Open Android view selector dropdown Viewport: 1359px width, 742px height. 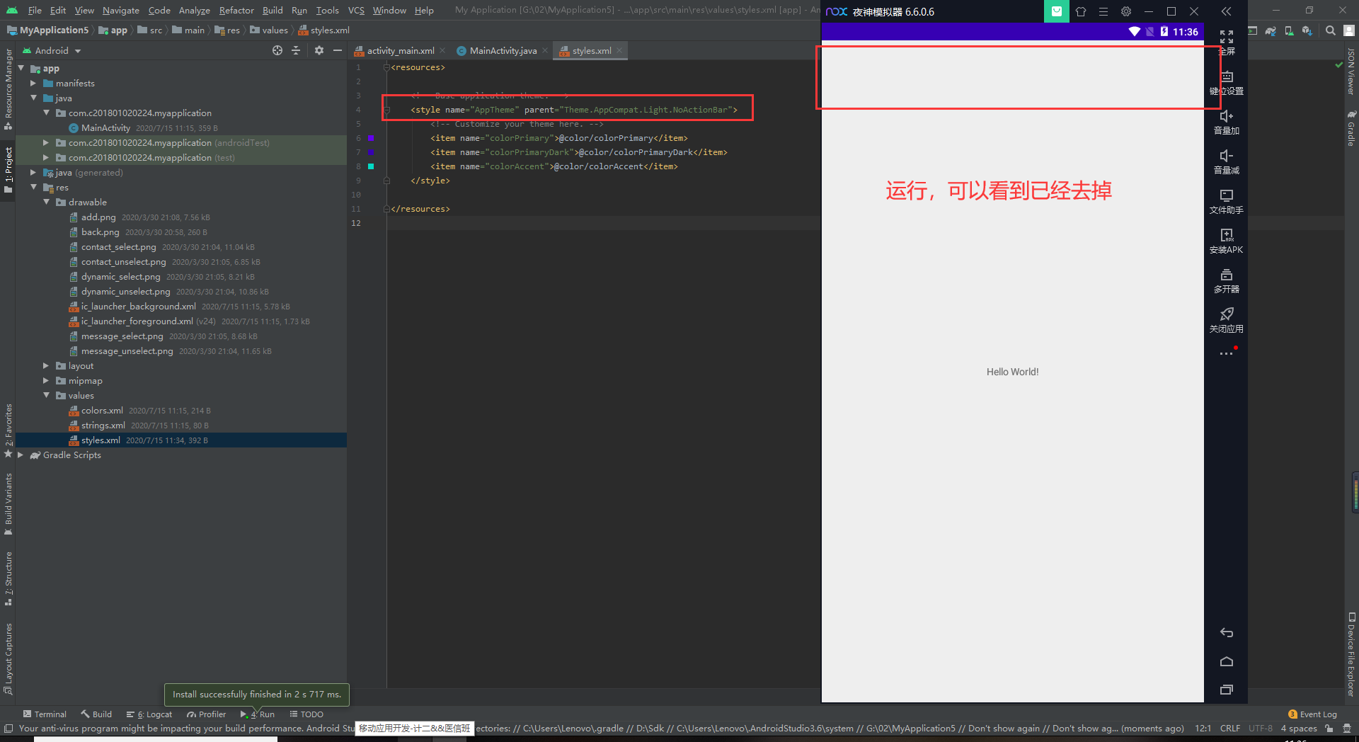click(52, 50)
